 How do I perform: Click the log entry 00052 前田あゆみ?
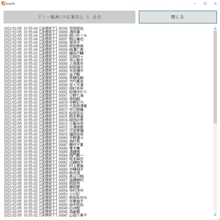[45, 198]
